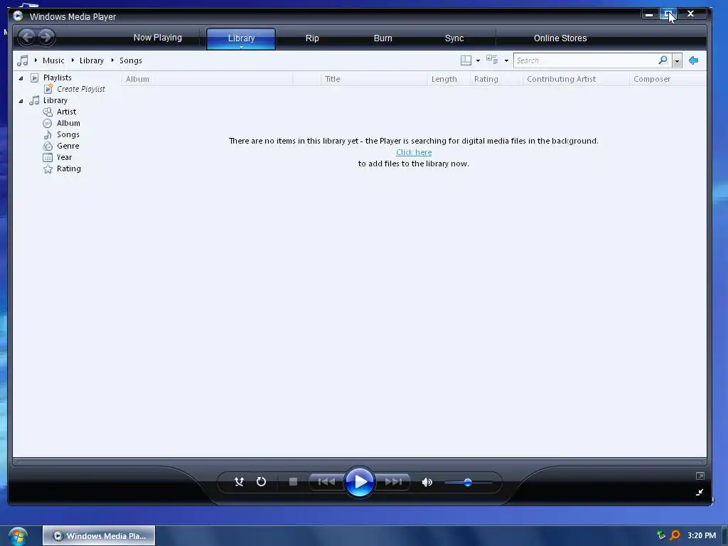728x546 pixels.
Task: Turn shuffle on
Action: tap(239, 482)
